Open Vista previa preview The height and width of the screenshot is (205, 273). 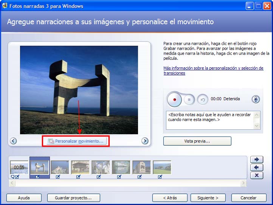197,141
